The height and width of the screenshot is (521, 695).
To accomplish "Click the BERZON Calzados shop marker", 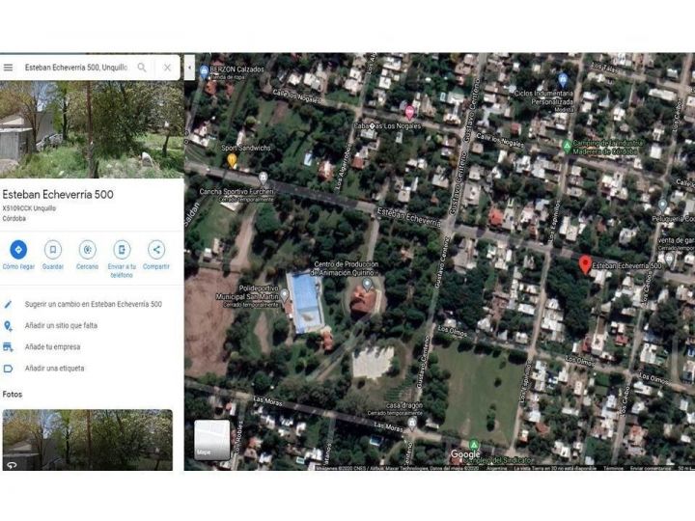I will click(204, 71).
